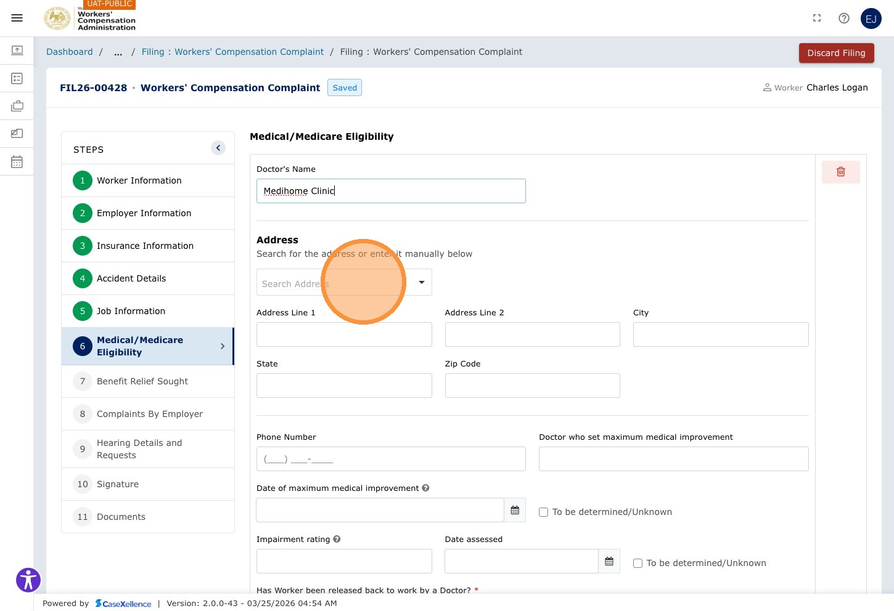Click the Version 2.0.0-43 footer text

click(252, 604)
